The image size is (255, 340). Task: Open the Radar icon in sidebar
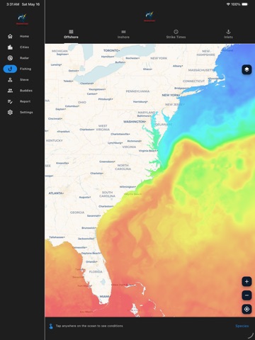tap(10, 58)
